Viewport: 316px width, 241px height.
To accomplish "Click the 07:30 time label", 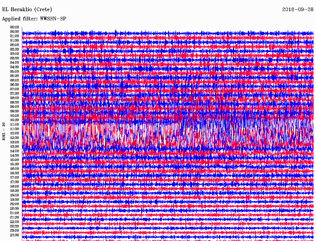I will [x=15, y=93].
